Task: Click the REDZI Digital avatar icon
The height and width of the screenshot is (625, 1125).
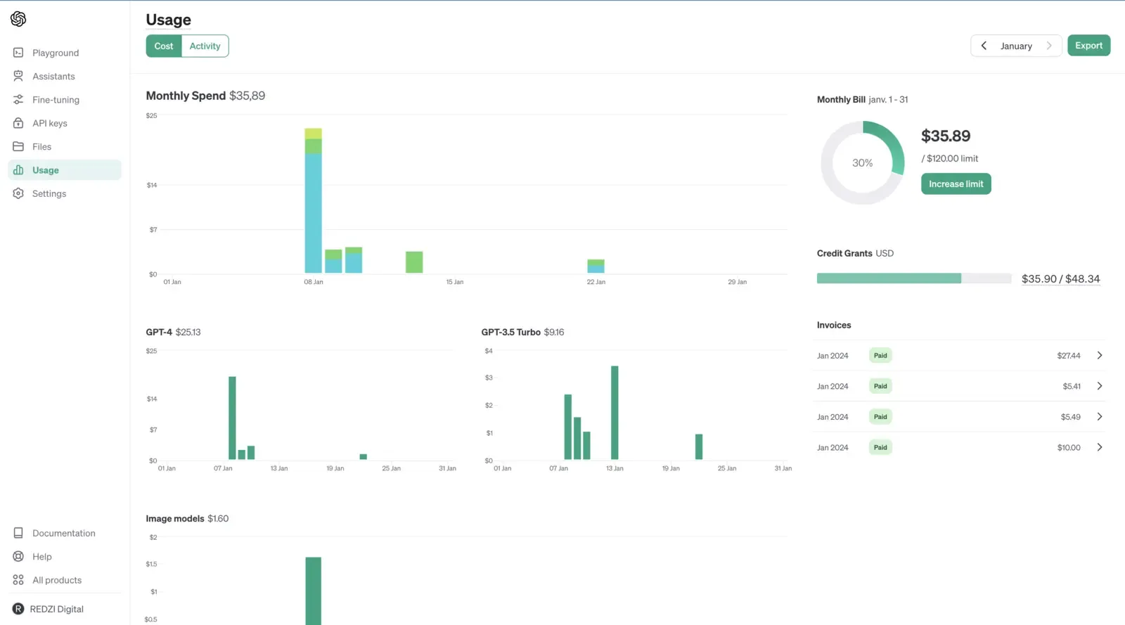Action: (x=18, y=609)
